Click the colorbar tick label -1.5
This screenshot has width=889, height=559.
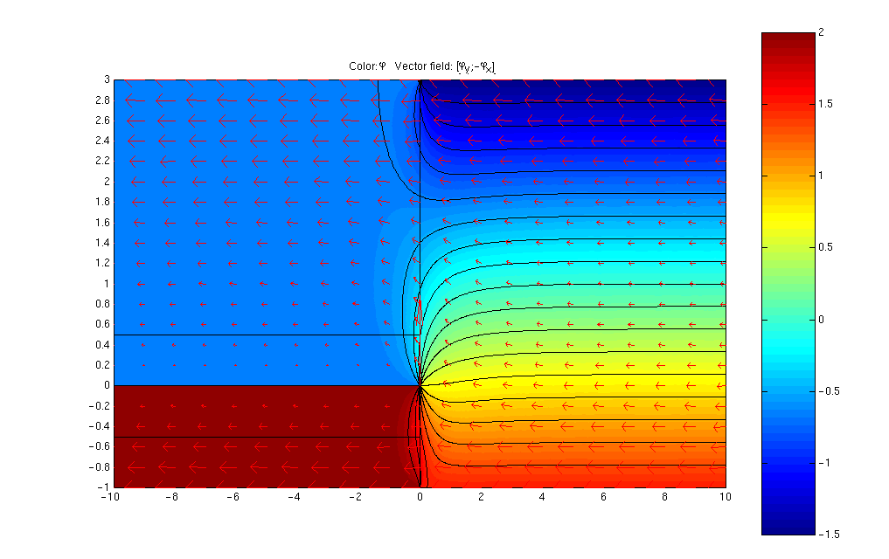(829, 535)
